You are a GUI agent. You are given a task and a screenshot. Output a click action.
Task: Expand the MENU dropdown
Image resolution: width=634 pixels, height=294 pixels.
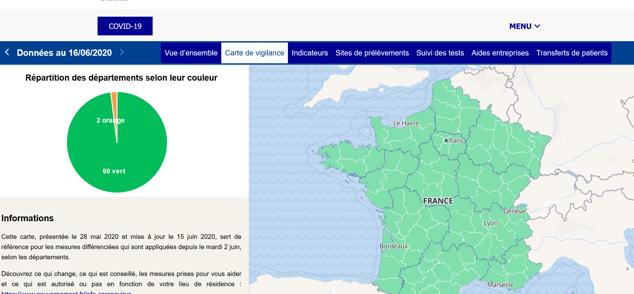(524, 26)
